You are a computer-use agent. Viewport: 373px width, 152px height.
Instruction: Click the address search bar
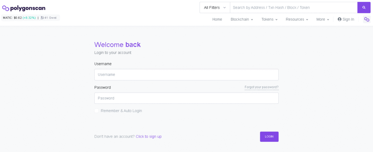coord(293,8)
